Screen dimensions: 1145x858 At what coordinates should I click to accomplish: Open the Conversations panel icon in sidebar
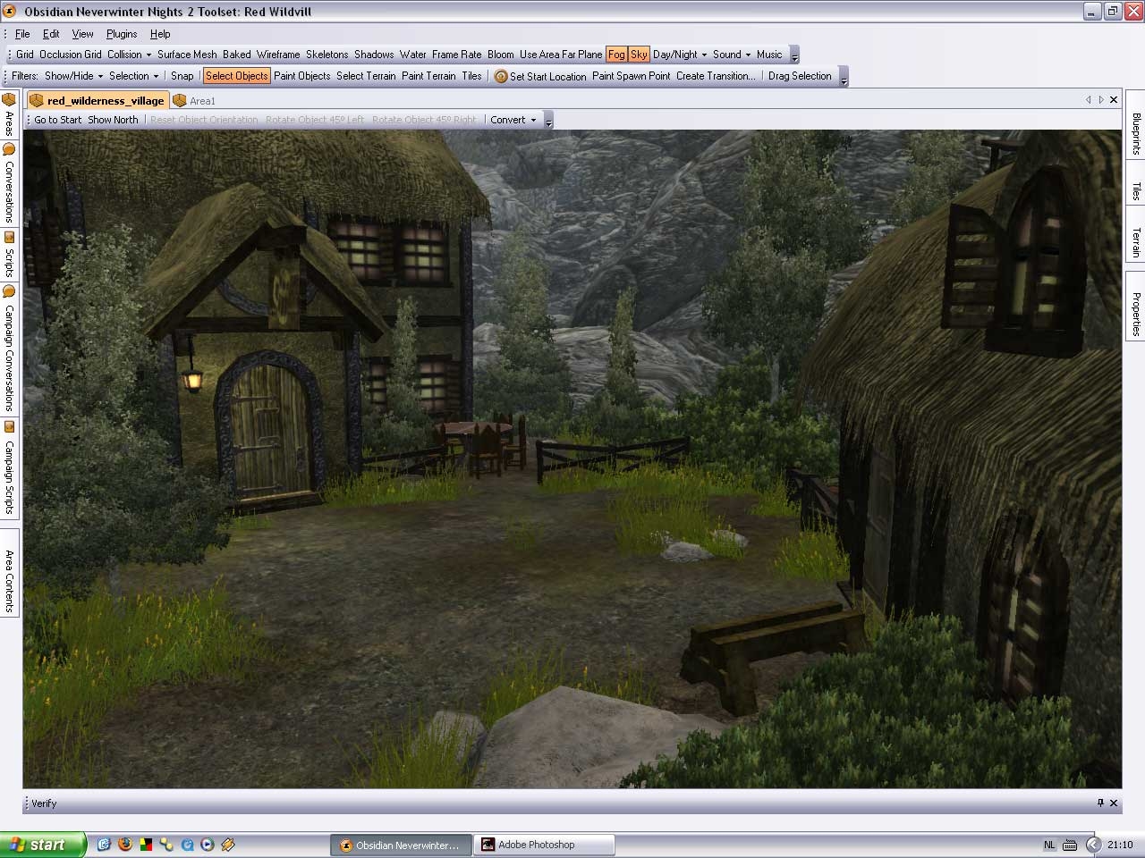point(9,149)
